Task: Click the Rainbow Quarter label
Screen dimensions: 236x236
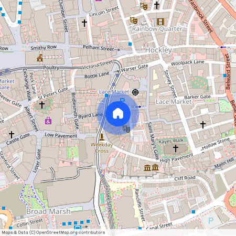Action: pyautogui.click(x=157, y=29)
